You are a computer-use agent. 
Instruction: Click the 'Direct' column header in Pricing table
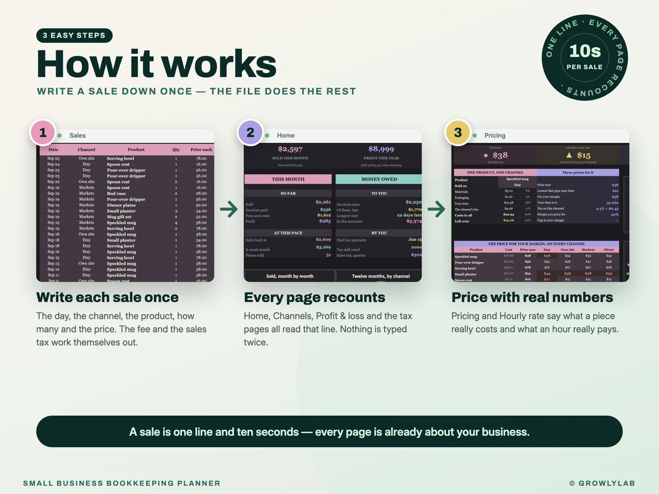(608, 250)
